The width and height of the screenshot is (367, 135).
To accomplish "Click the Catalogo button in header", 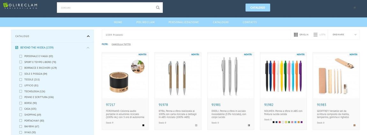I will tap(258, 7).
